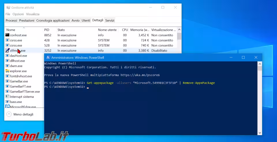This screenshot has width=277, height=142.
Task: Click Task Manager scrollbar up arrow
Action: point(179,30)
